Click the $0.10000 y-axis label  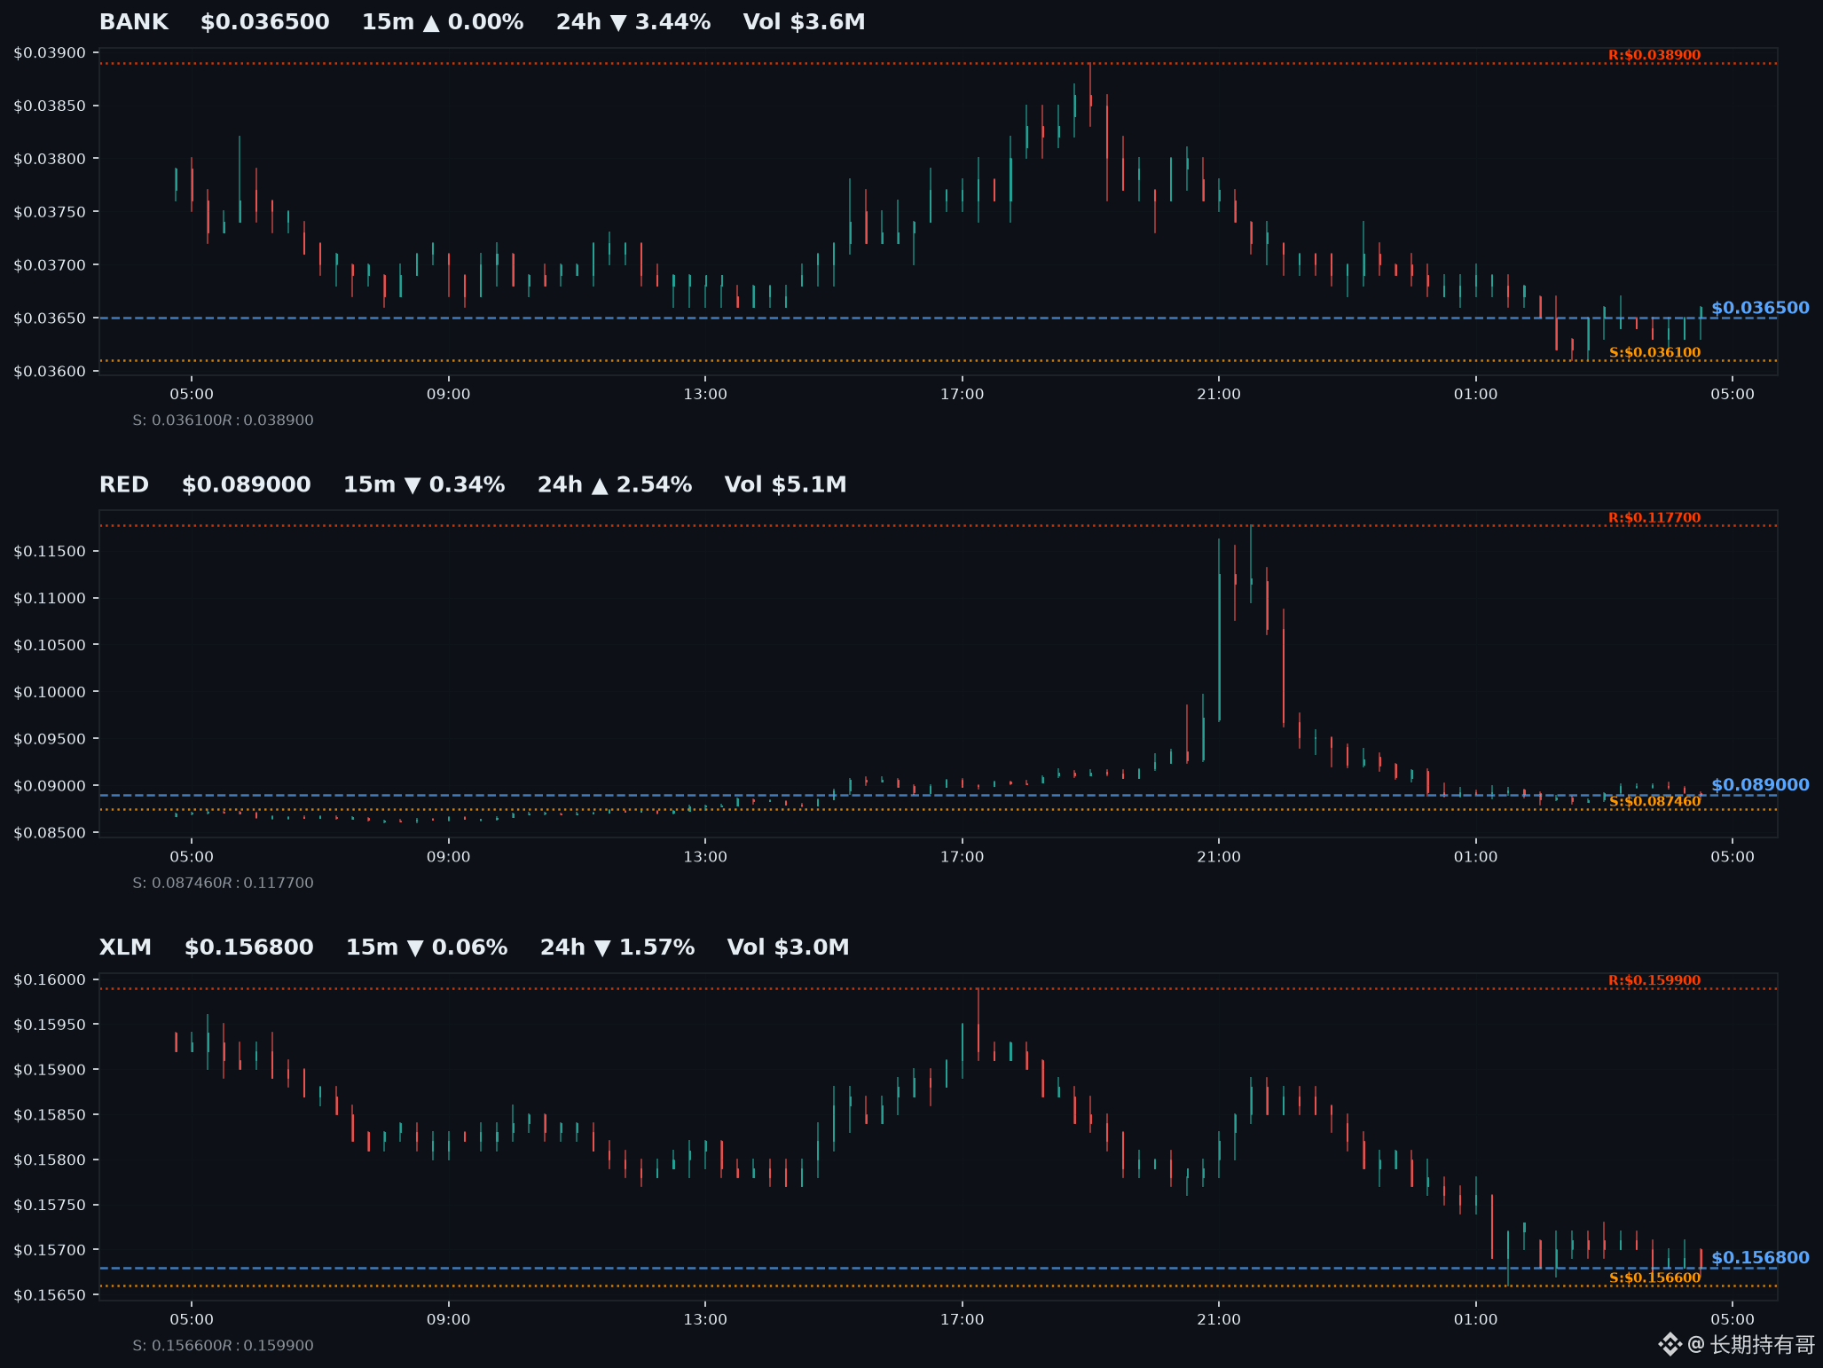(x=50, y=692)
